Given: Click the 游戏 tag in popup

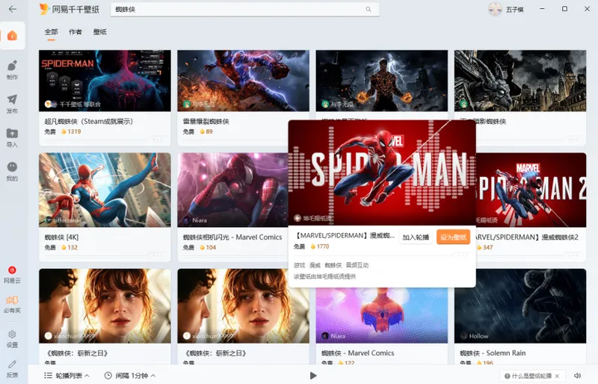Looking at the screenshot, I should (300, 265).
